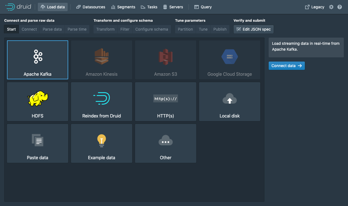Choose the Paste data tile
Viewport: 348px width, 206px height.
point(38,143)
